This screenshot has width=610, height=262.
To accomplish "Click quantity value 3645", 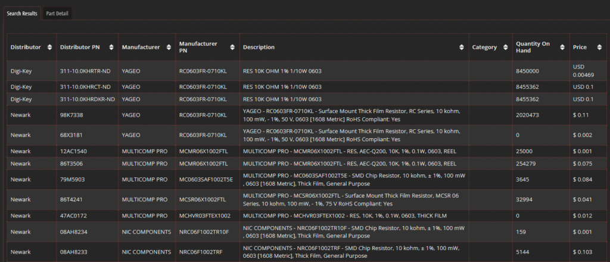I will [522, 180].
